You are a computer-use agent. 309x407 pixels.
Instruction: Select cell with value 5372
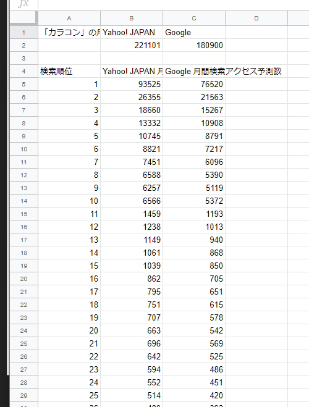[x=194, y=201]
